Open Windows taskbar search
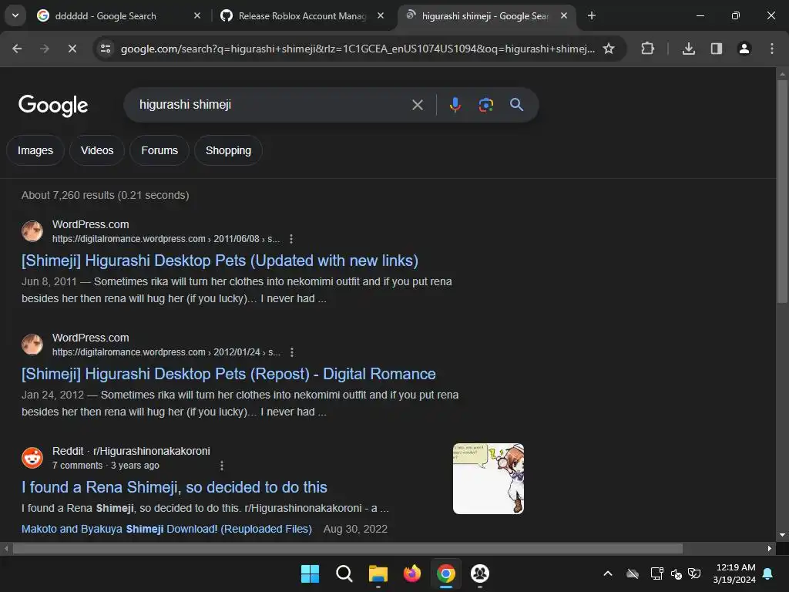This screenshot has height=592, width=789. (344, 573)
